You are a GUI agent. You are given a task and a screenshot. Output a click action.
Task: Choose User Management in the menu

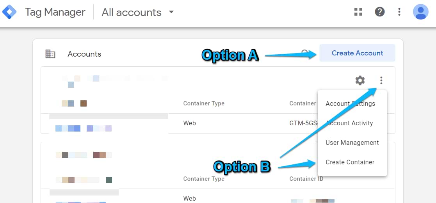point(352,143)
